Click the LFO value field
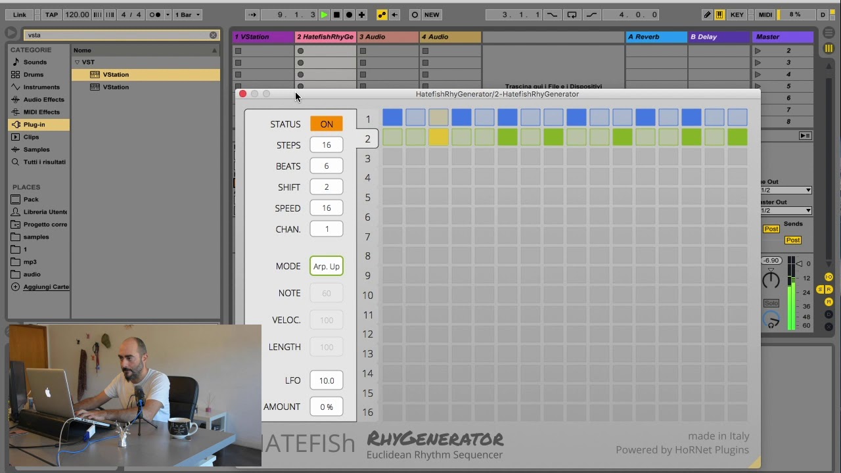This screenshot has width=841, height=473. click(327, 380)
